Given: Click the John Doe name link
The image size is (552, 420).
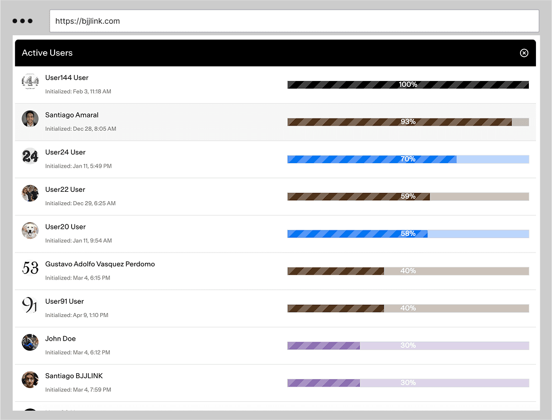Looking at the screenshot, I should point(61,338).
